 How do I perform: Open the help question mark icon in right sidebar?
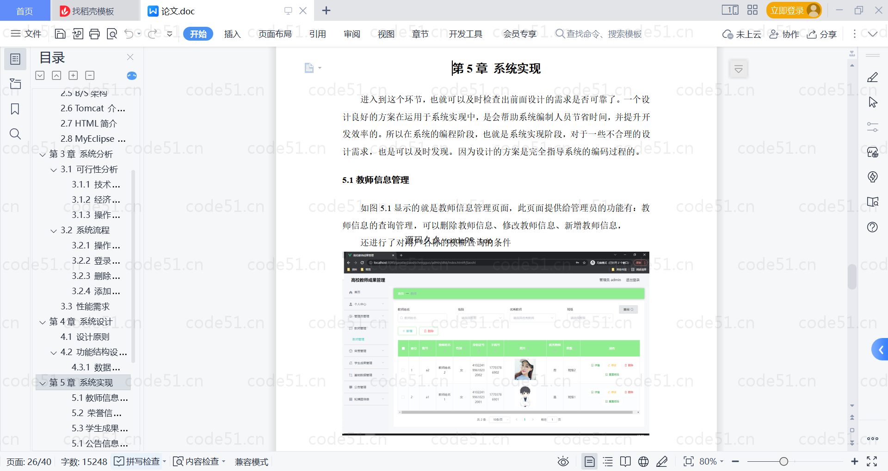coord(872,227)
